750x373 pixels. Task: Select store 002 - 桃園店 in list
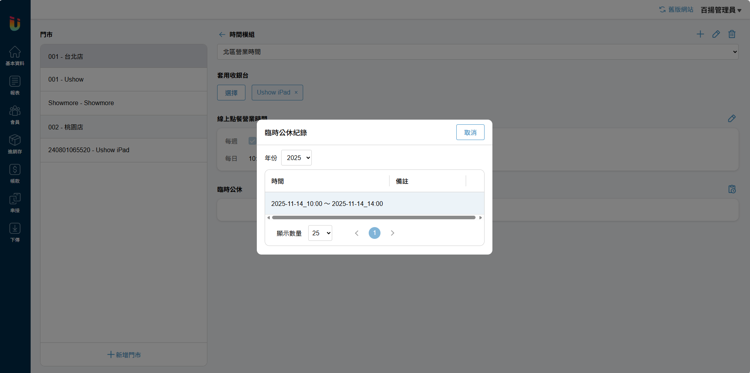123,127
